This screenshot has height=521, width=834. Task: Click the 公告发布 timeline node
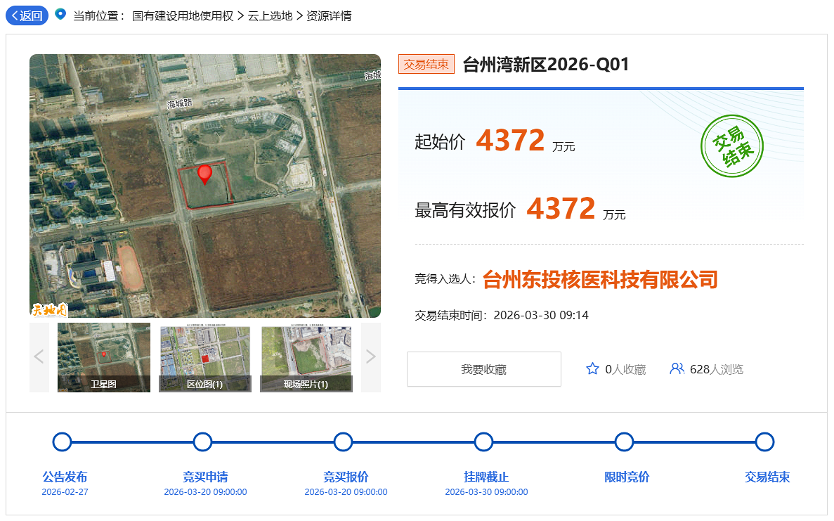point(63,442)
